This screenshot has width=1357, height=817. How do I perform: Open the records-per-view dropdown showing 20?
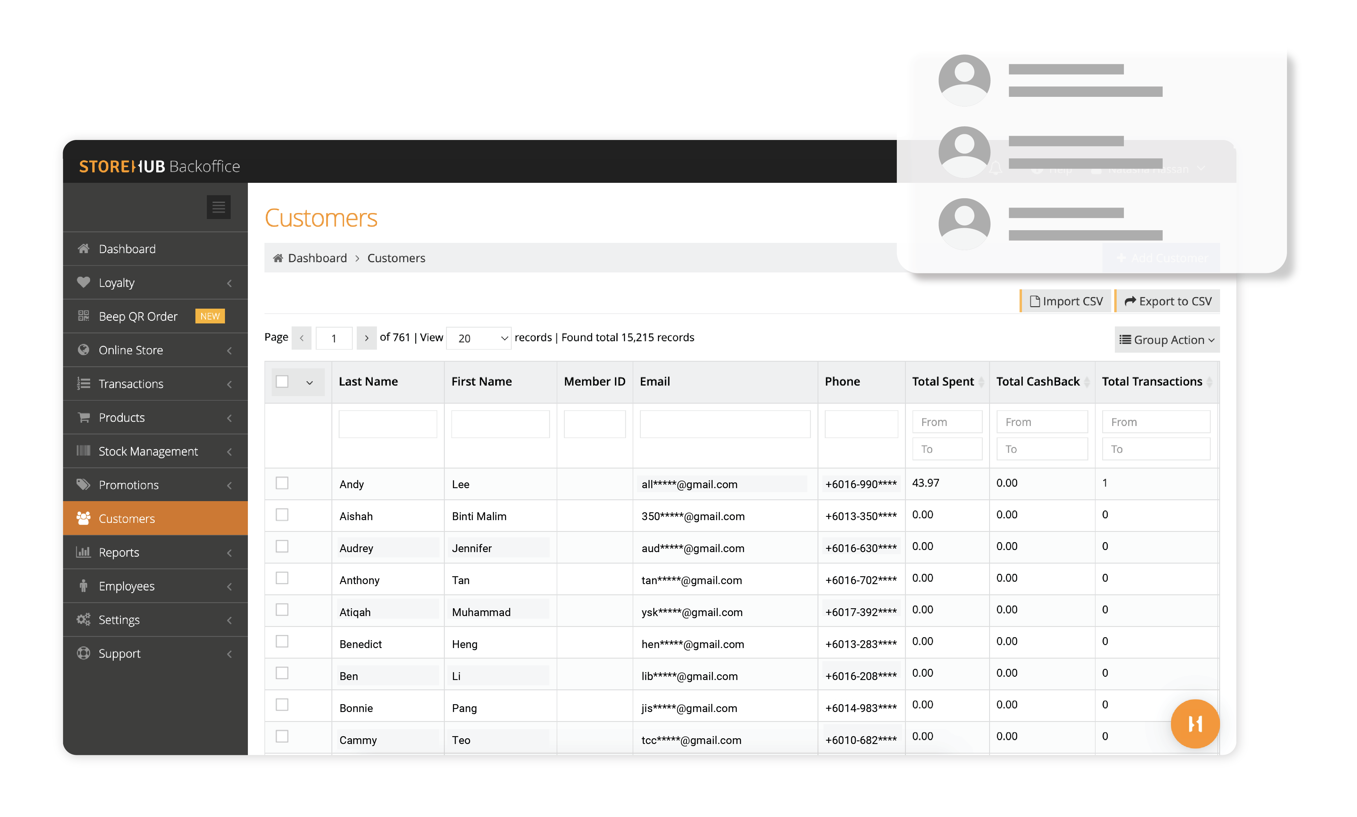point(478,338)
